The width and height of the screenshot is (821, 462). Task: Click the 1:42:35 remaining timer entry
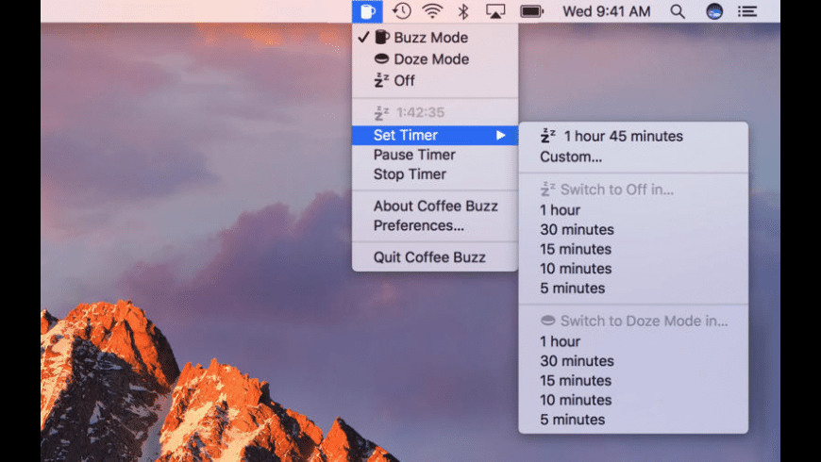click(435, 112)
